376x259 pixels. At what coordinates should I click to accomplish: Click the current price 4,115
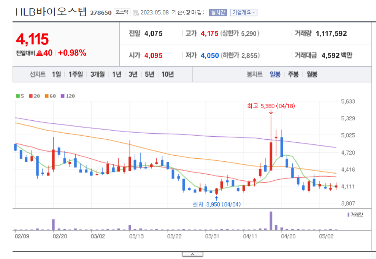[x=32, y=39]
